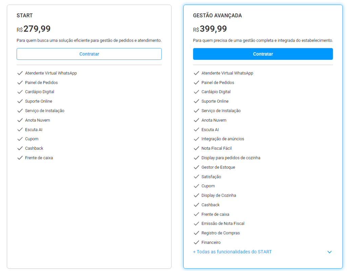Click checkmark beside Display de Cozinha
The width and height of the screenshot is (347, 271).
coord(196,196)
